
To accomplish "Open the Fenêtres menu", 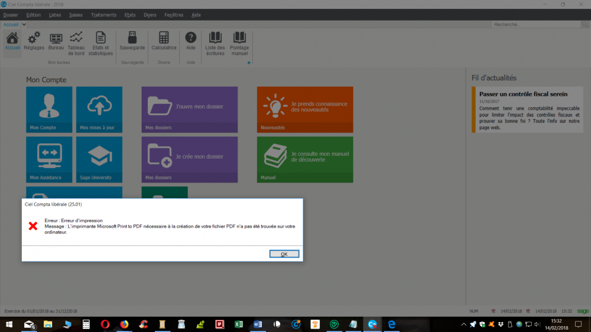I will point(174,15).
